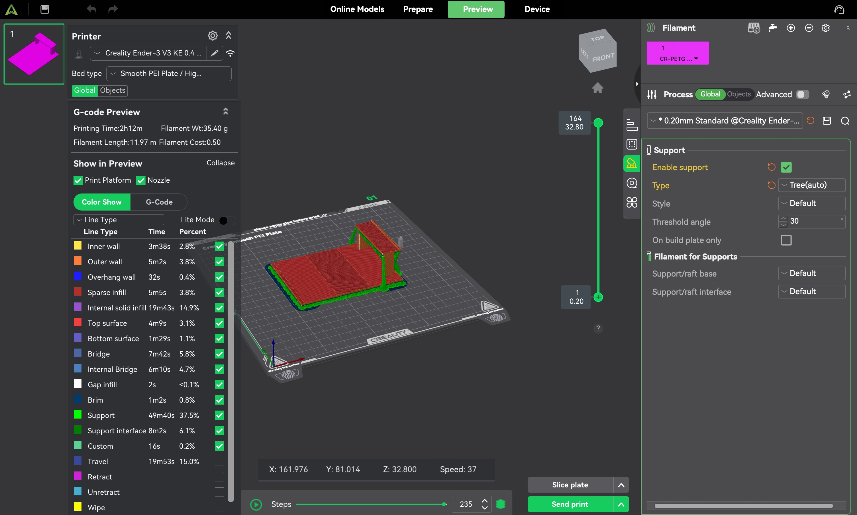The width and height of the screenshot is (857, 515).
Task: Click the undo arrow icon
Action: tap(91, 9)
